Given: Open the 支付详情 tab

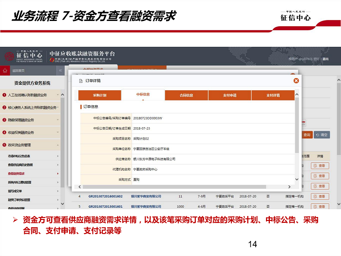Looking at the screenshot, I should [x=273, y=95].
